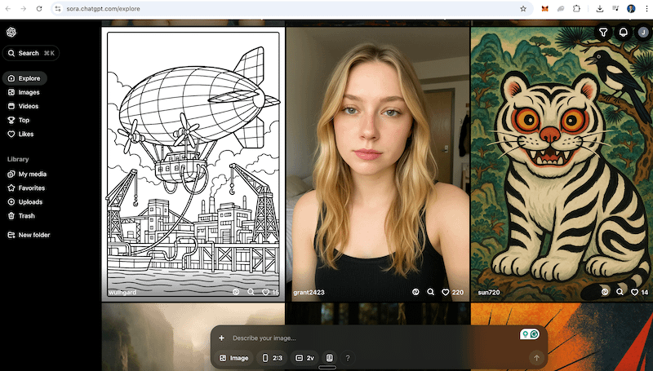
Task: Click the help question mark icon
Action: [348, 358]
